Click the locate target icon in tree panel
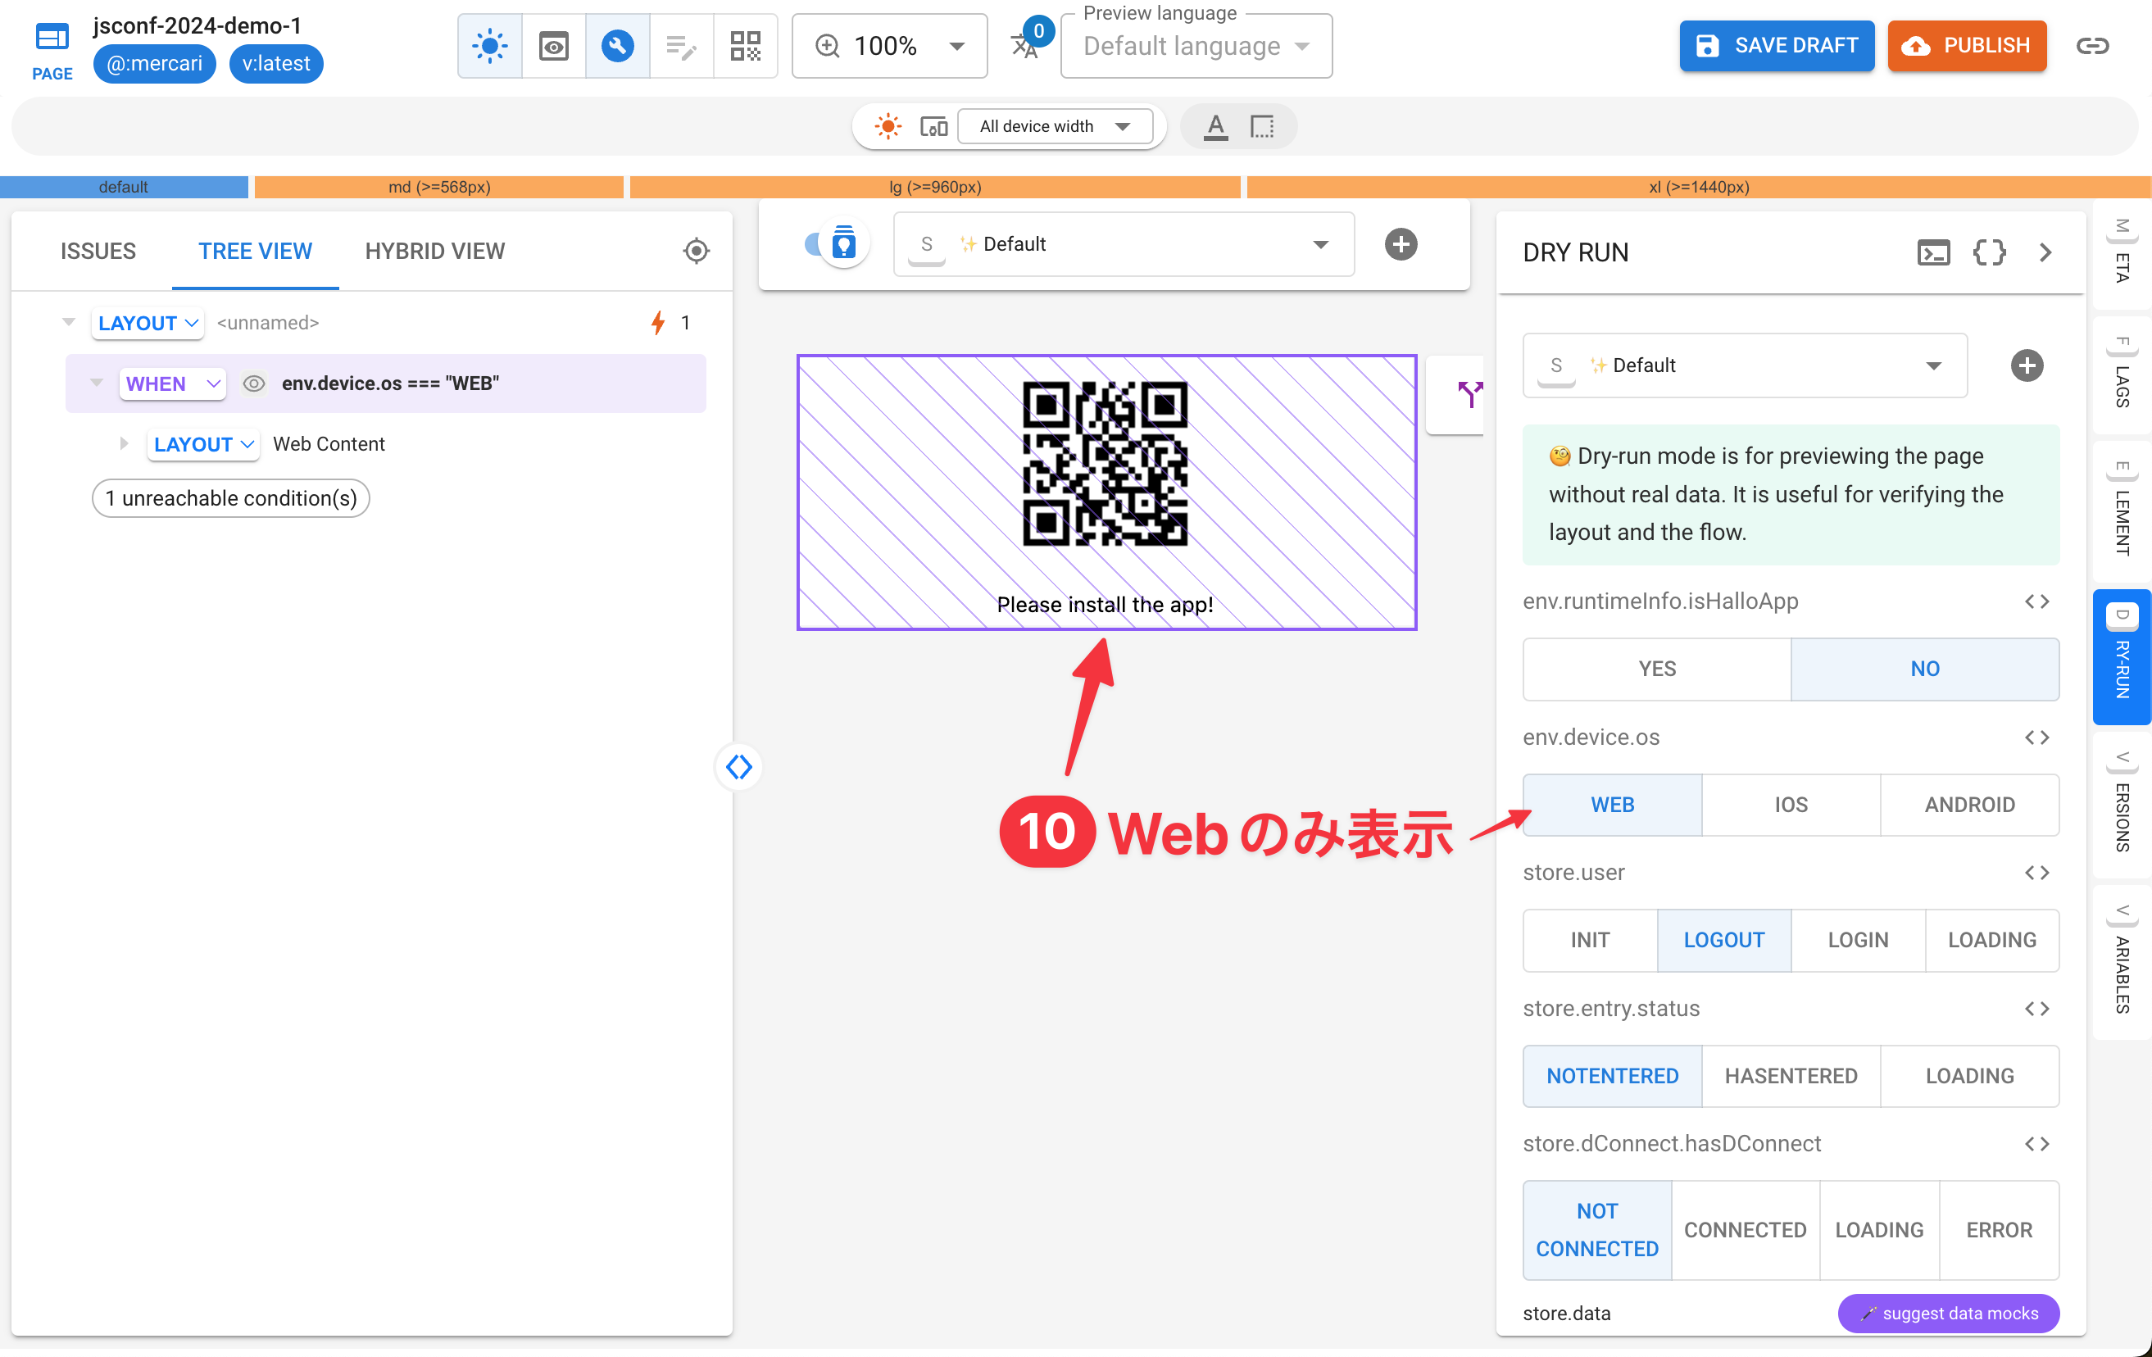 coord(697,251)
